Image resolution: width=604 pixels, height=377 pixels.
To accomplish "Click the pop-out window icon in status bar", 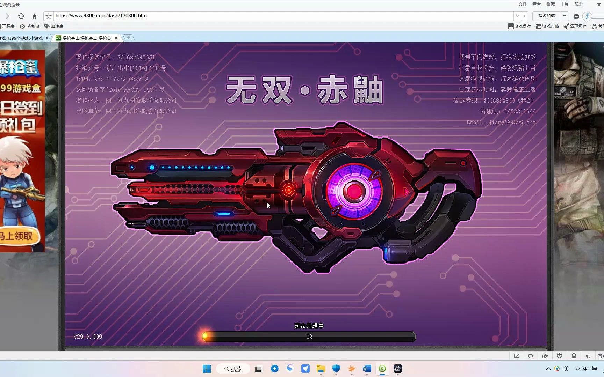I will [517, 356].
